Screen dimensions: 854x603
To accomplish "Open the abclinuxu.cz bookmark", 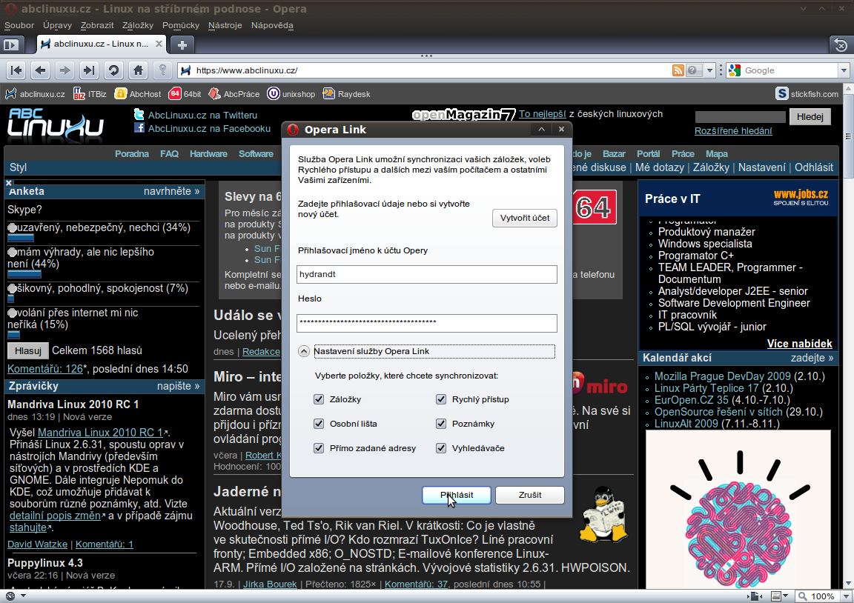I will pyautogui.click(x=35, y=94).
